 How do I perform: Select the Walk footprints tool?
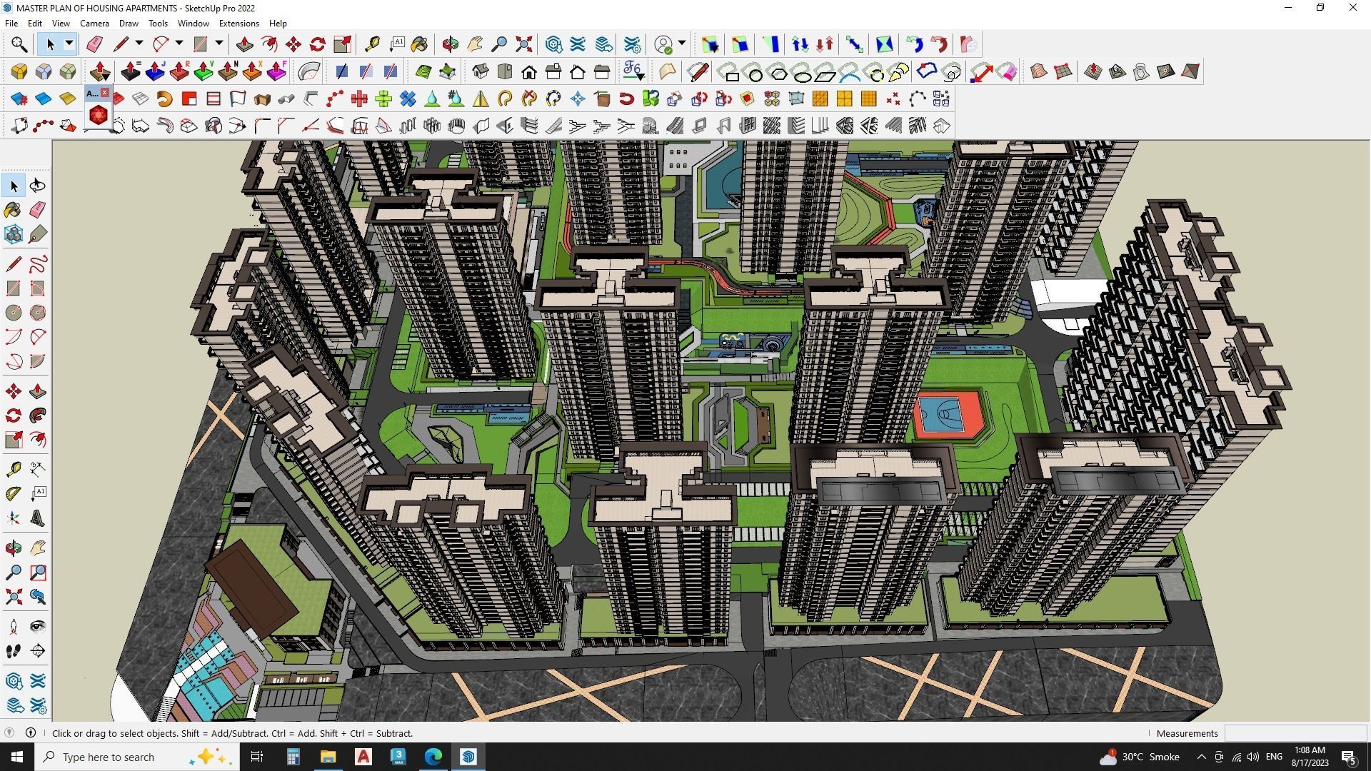click(14, 651)
